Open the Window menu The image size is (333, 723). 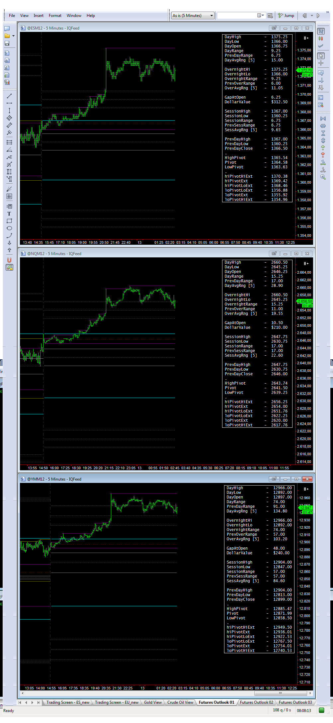click(x=74, y=16)
